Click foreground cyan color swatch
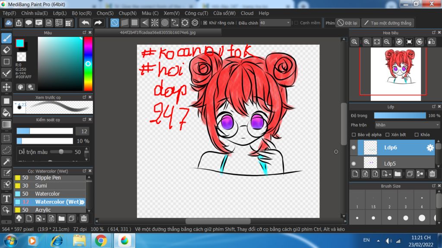The height and width of the screenshot is (248, 442). tap(20, 43)
